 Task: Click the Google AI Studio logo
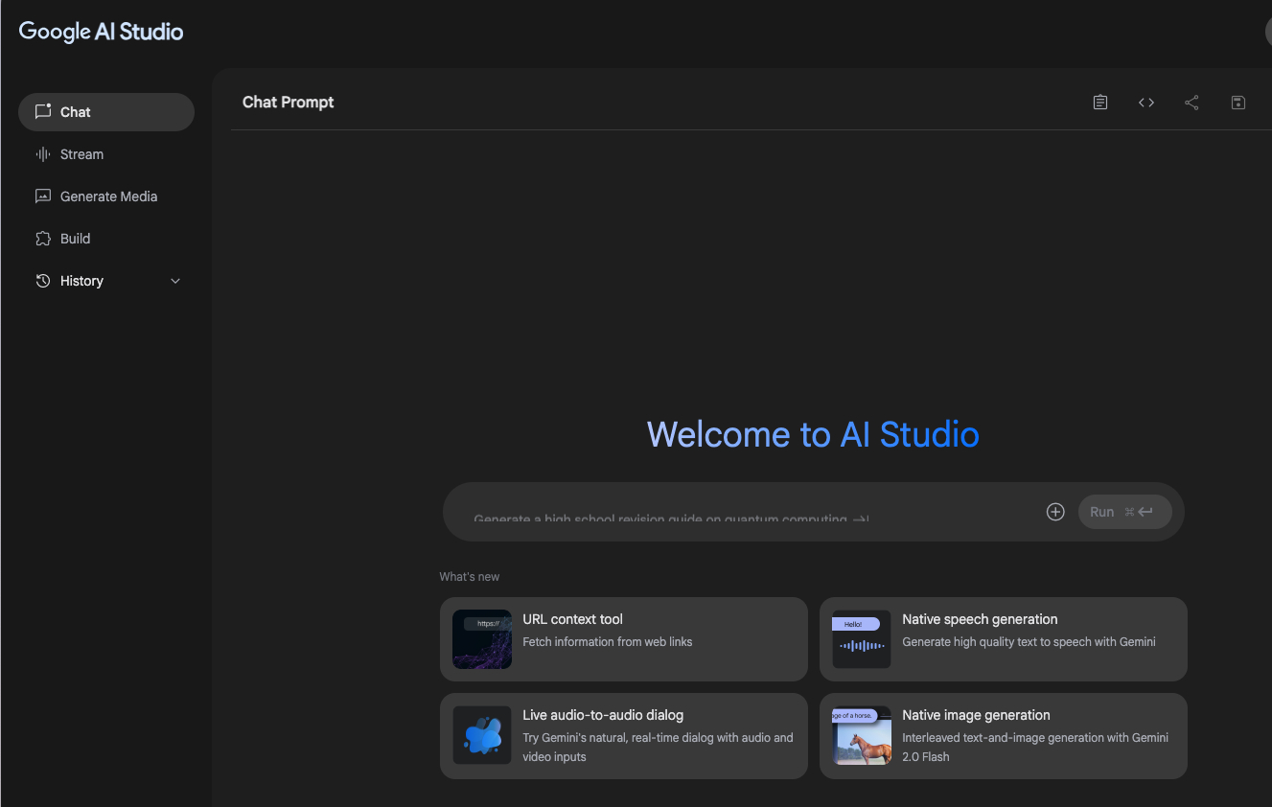pyautogui.click(x=101, y=32)
